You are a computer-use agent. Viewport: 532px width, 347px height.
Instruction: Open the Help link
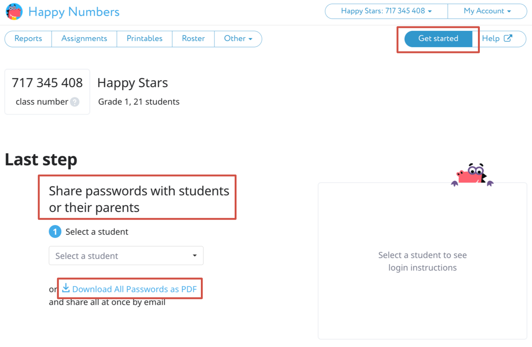point(491,39)
